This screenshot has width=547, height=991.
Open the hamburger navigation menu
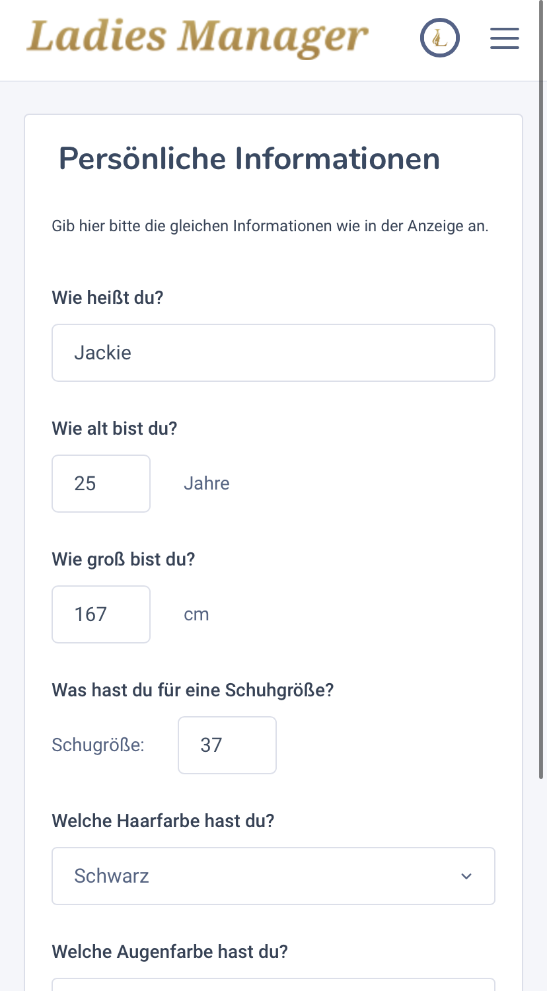point(504,38)
